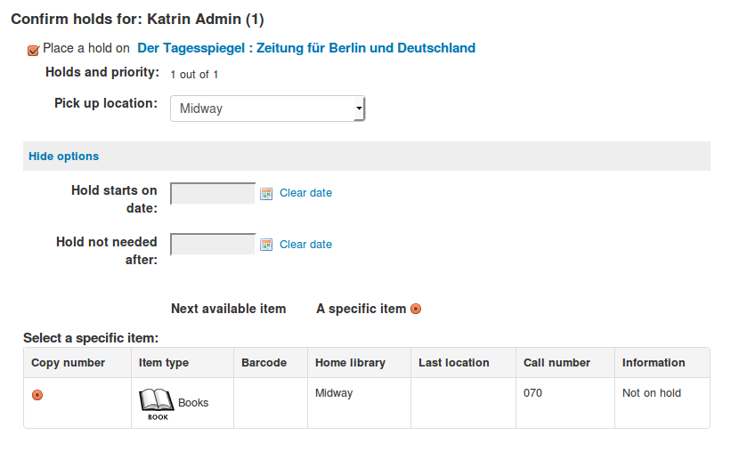Click the Copy number column header
The image size is (739, 451).
coord(68,363)
